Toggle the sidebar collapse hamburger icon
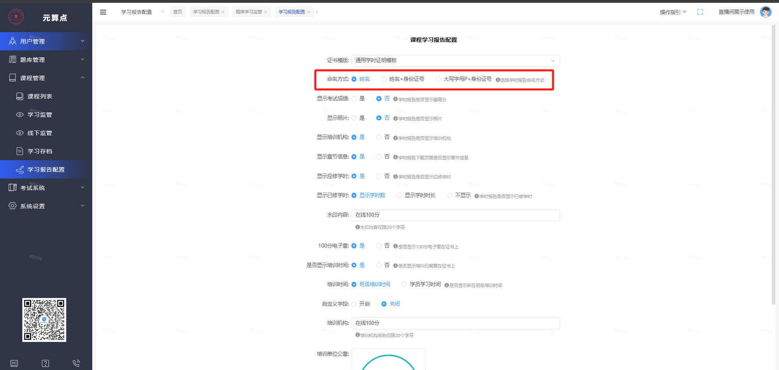This screenshot has height=370, width=779. (103, 12)
